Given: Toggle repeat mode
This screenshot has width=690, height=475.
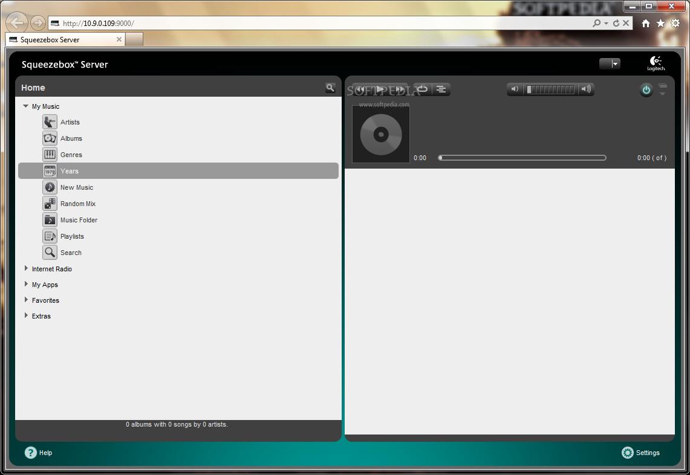Looking at the screenshot, I should (423, 89).
